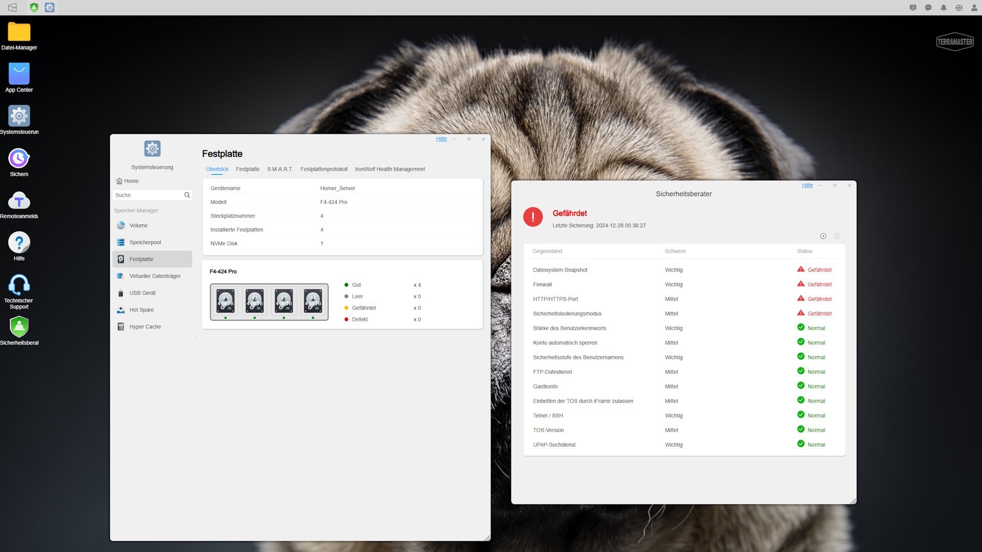Click the Homer_Server device name value
982x552 pixels.
point(338,189)
